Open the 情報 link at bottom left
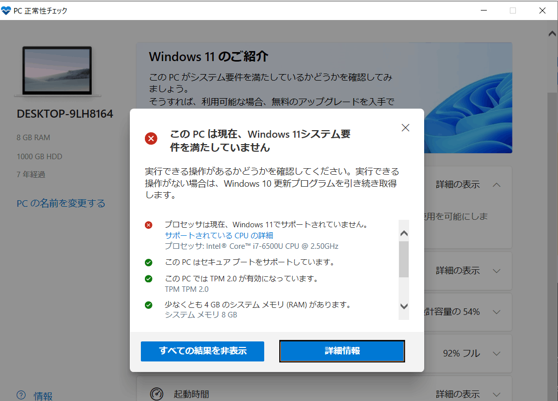Image resolution: width=558 pixels, height=401 pixels. [43, 396]
